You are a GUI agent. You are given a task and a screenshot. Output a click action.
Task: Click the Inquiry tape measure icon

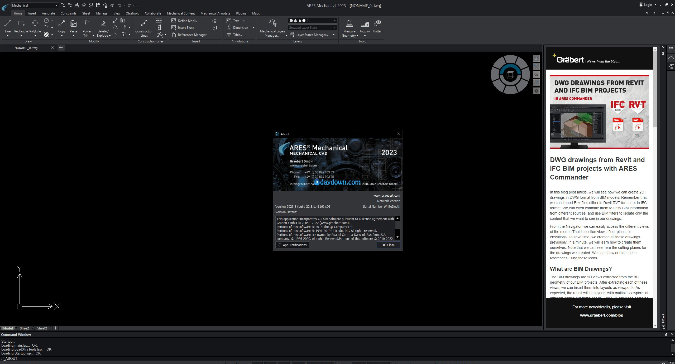coord(365,24)
